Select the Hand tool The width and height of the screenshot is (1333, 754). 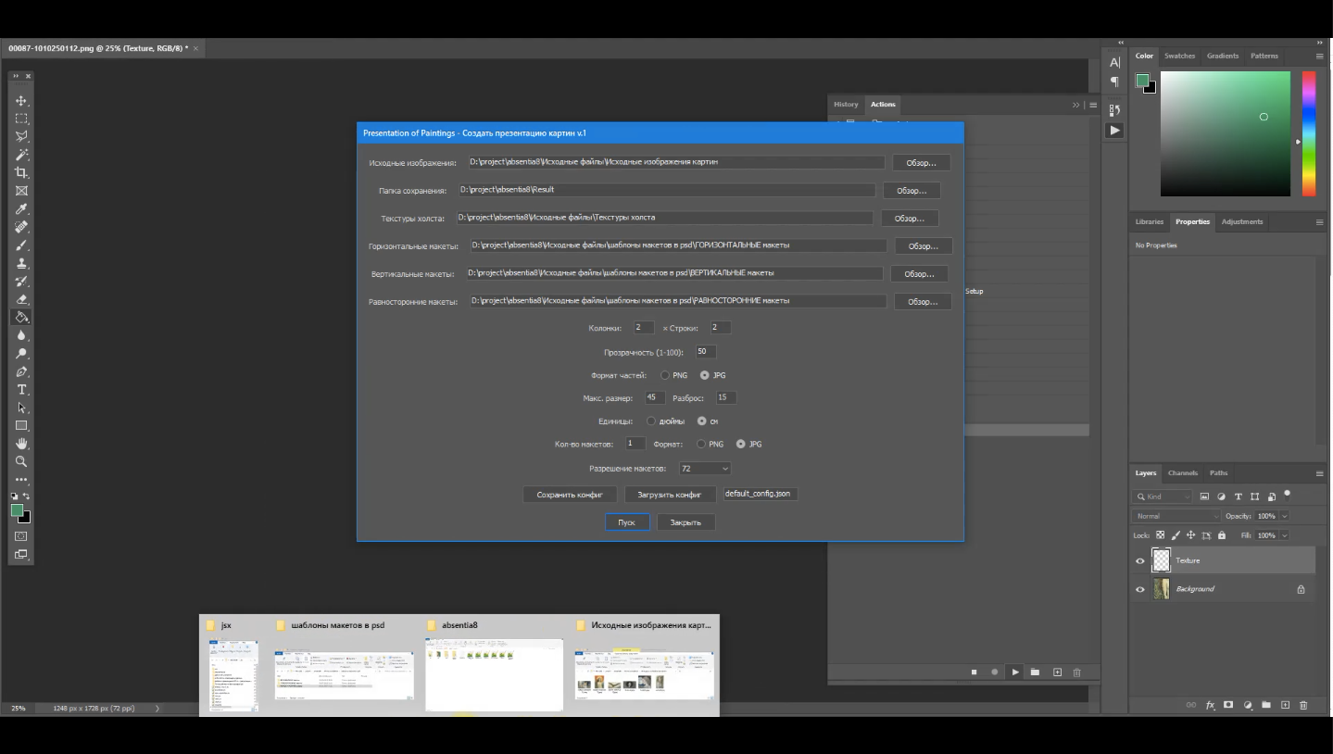pos(21,444)
